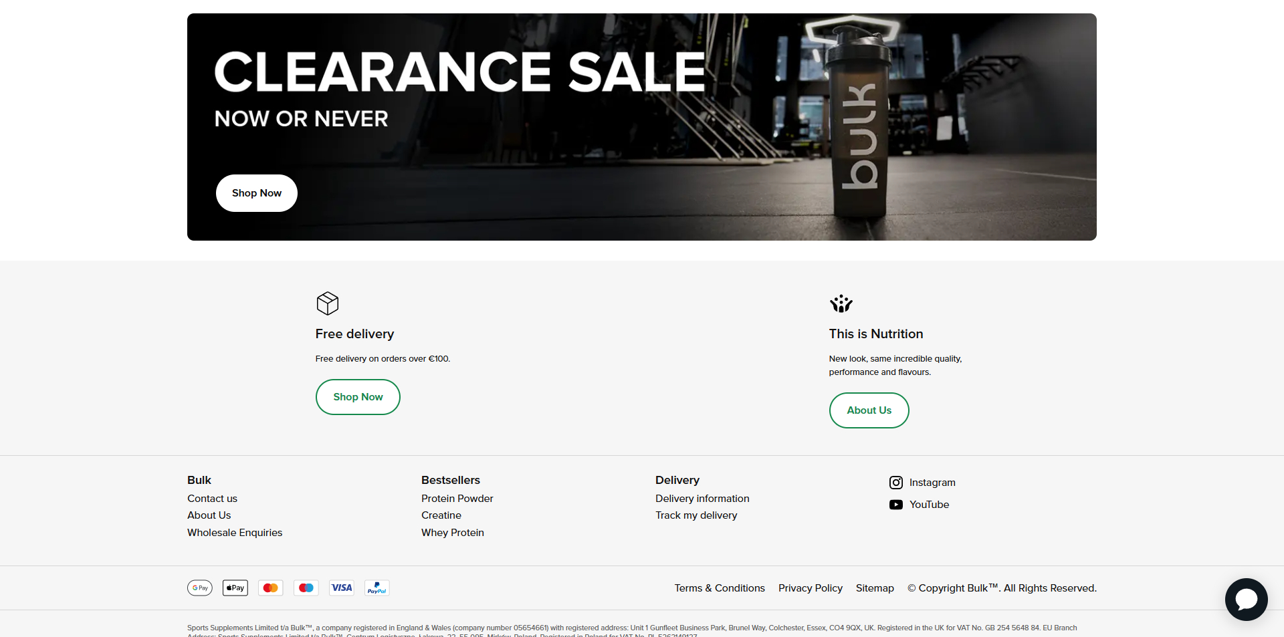This screenshot has width=1284, height=637.
Task: Click the Visa payment icon
Action: tap(341, 588)
